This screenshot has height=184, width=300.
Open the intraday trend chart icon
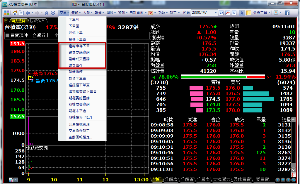[228, 13]
